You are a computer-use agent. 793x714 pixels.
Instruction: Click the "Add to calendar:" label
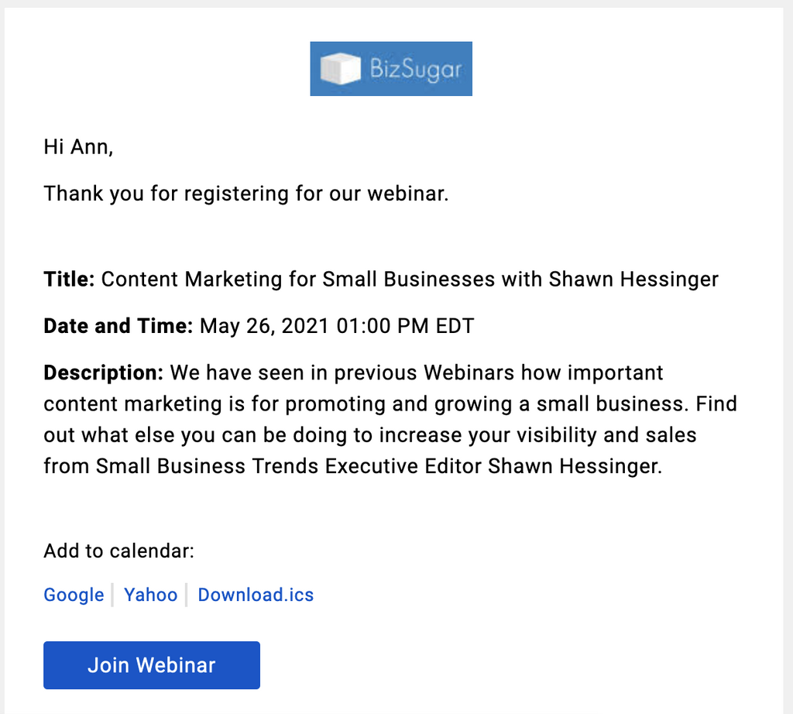point(118,551)
